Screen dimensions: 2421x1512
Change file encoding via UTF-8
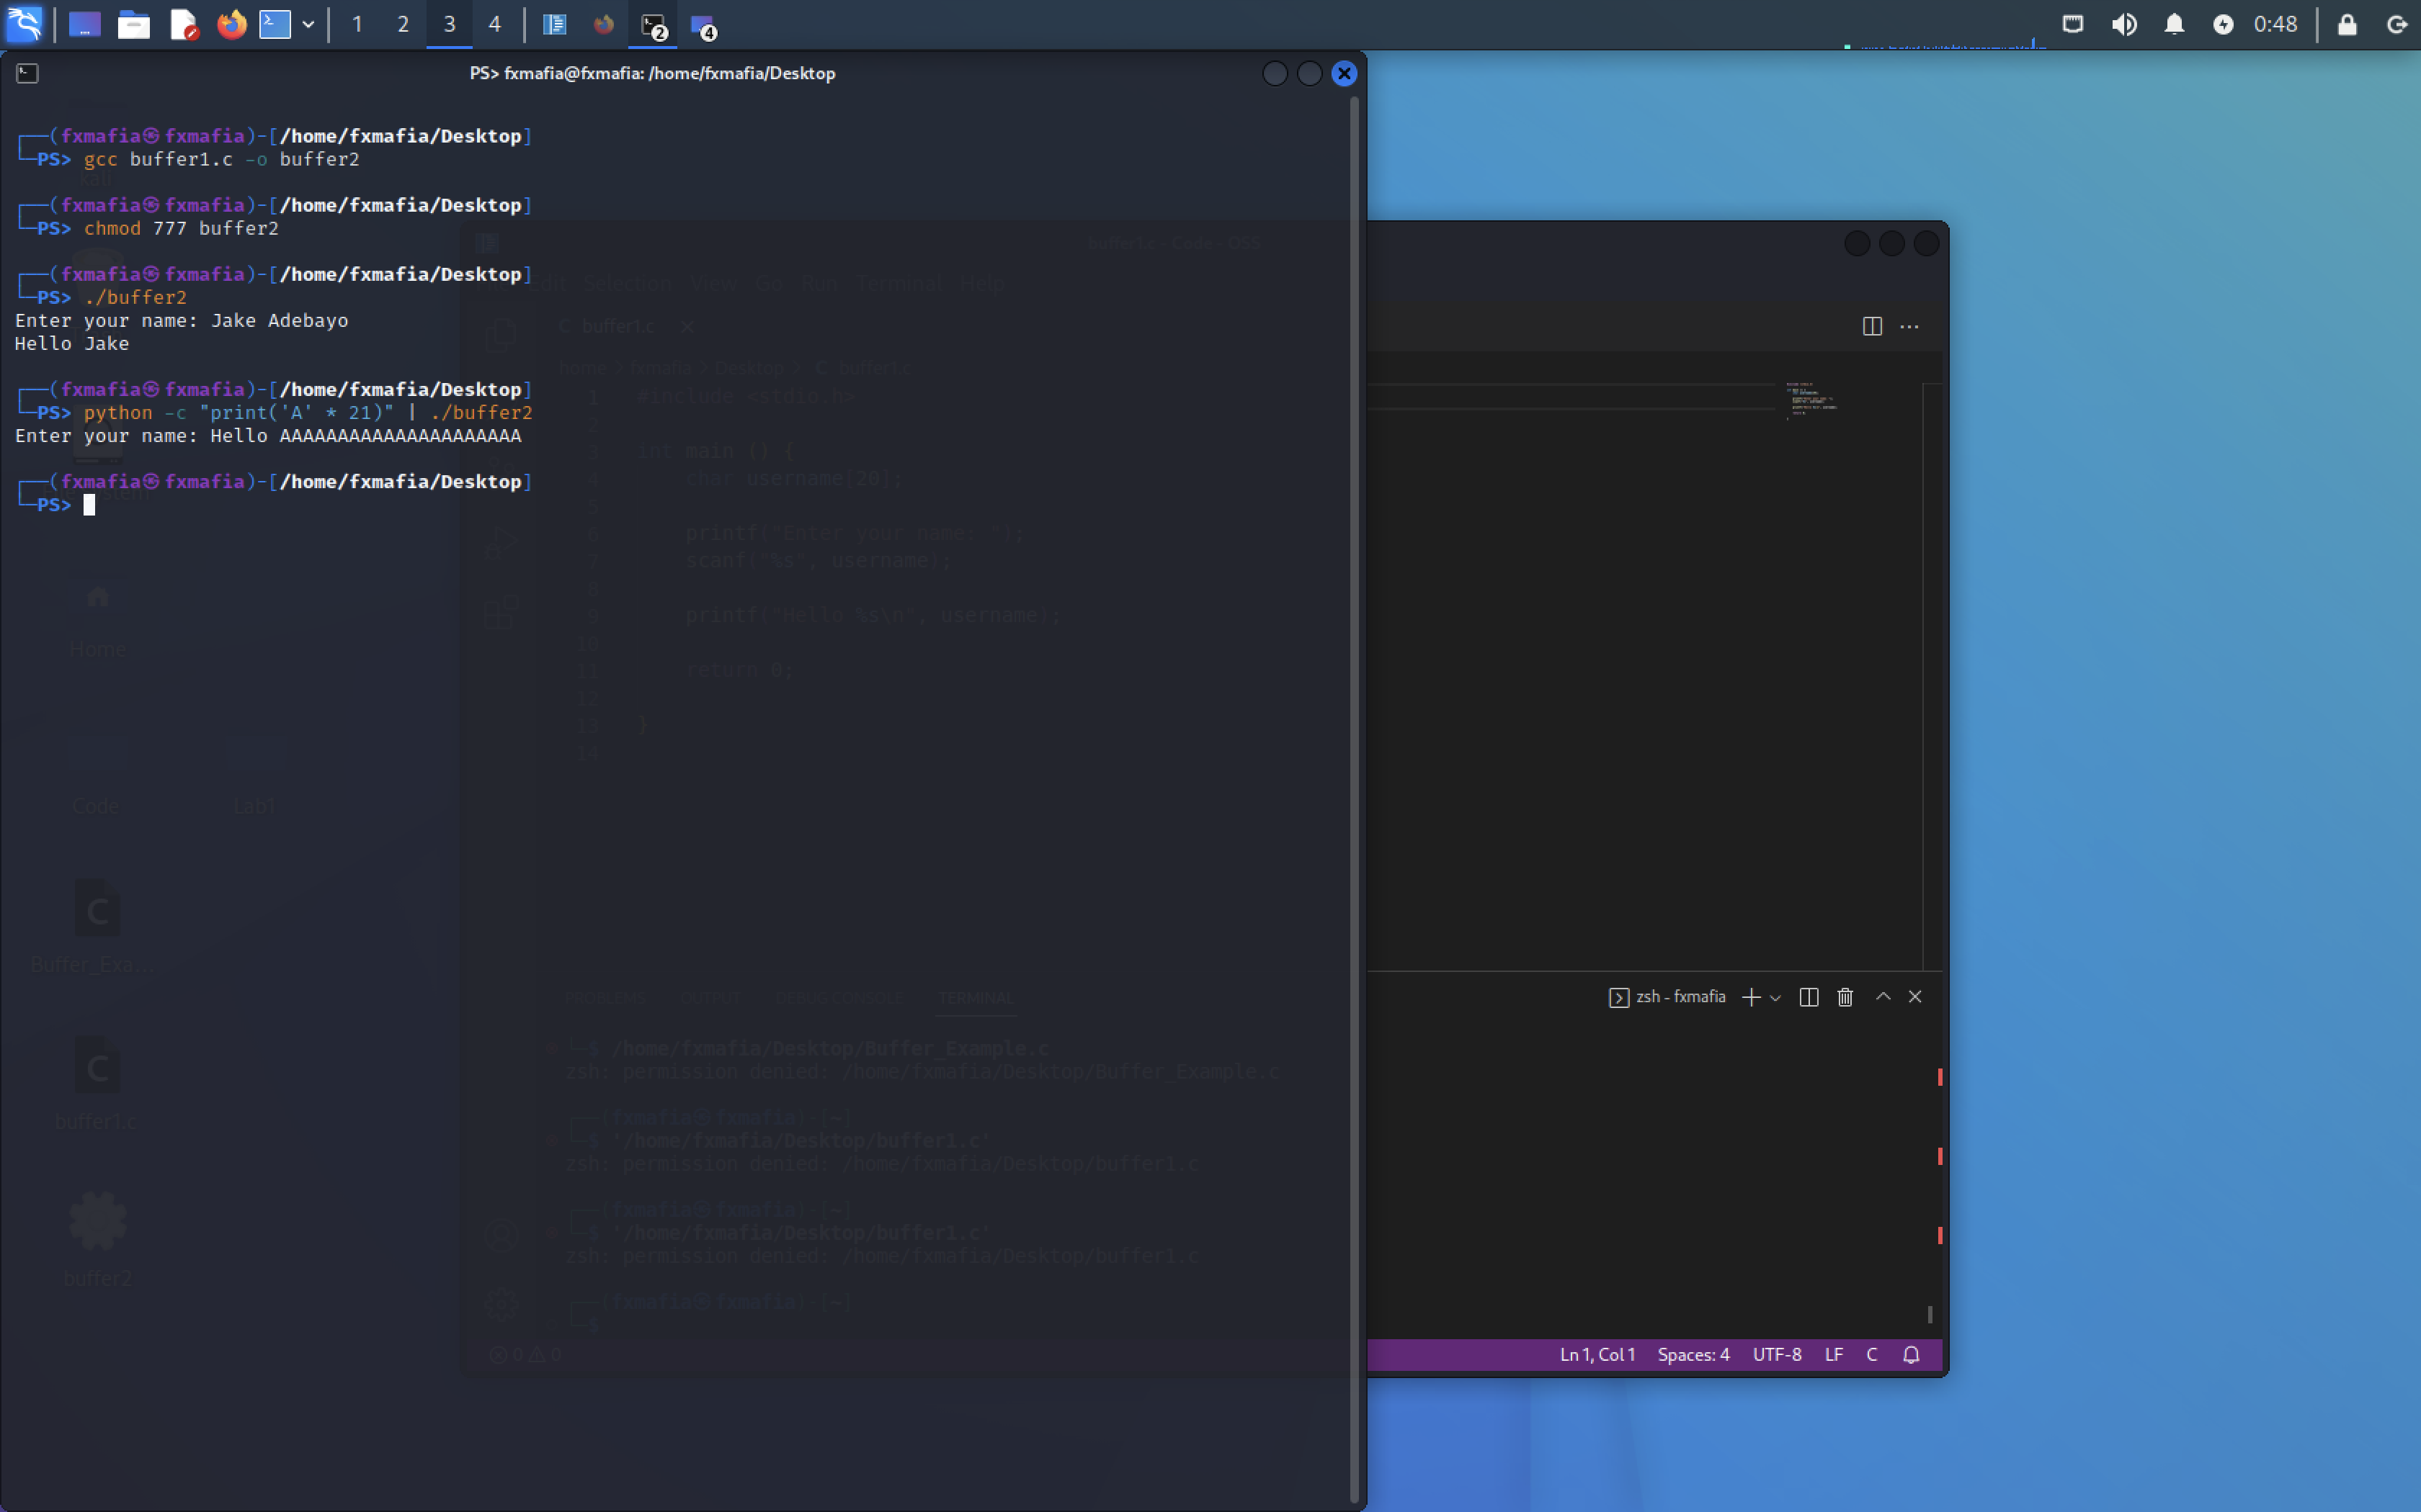[x=1777, y=1355]
